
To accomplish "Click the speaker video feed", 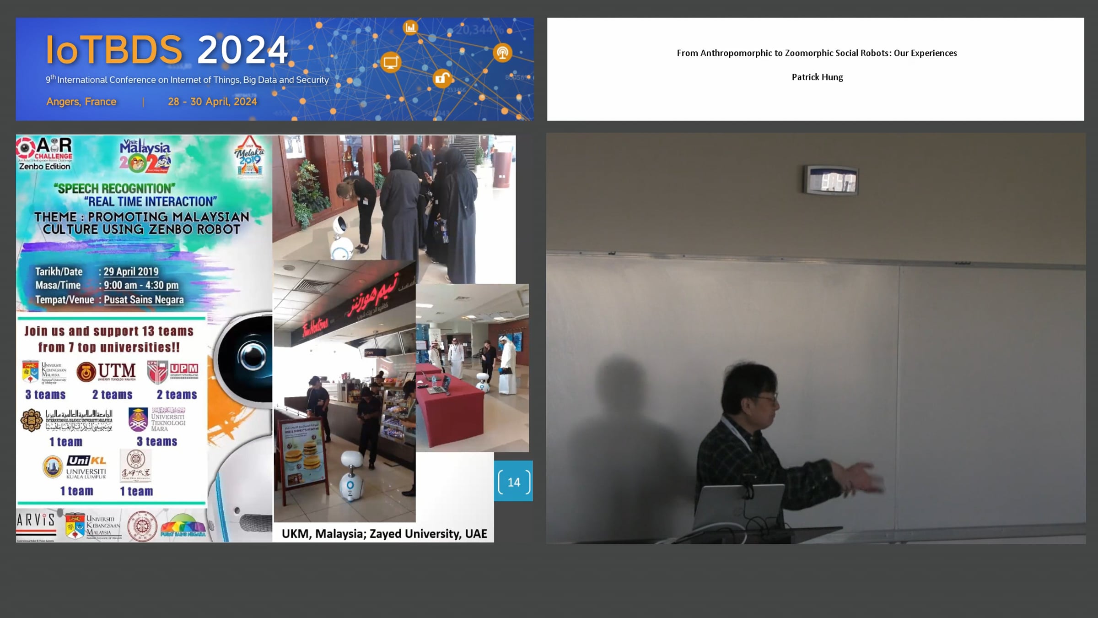I will tap(815, 338).
